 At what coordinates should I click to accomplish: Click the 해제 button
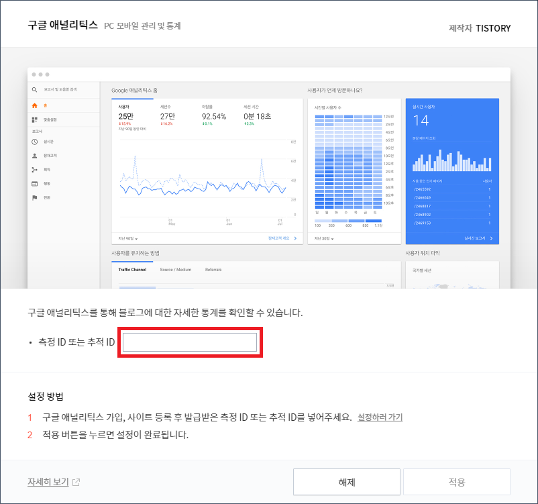347,482
